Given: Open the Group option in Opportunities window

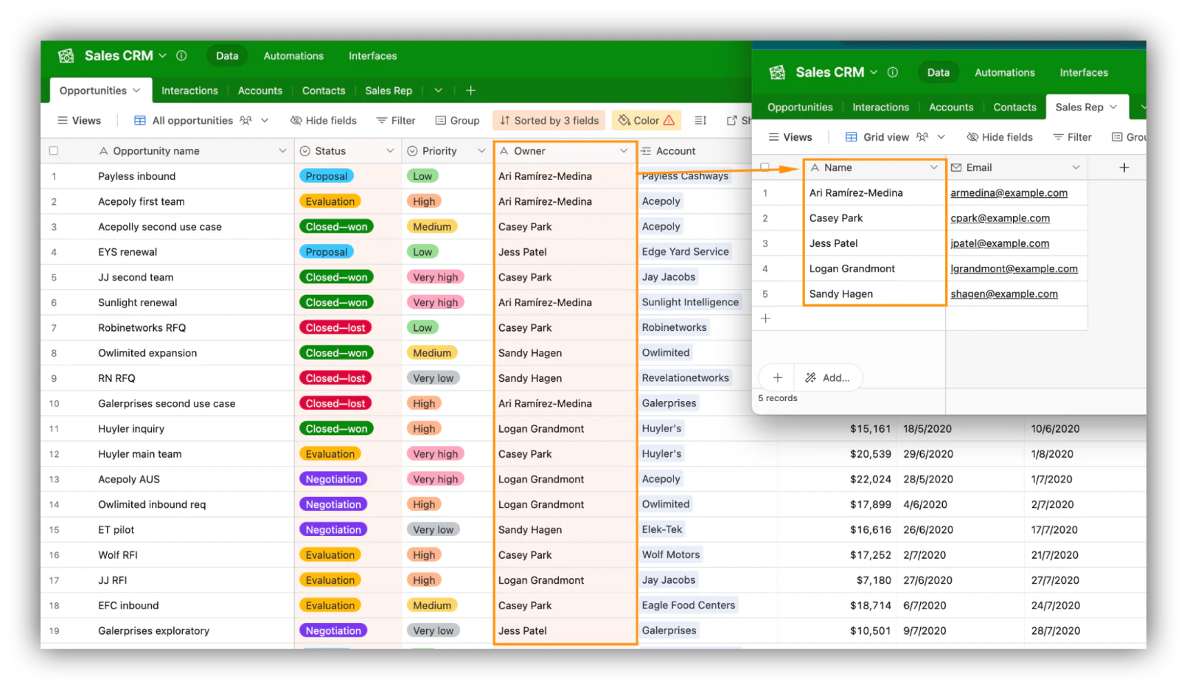Looking at the screenshot, I should point(457,121).
